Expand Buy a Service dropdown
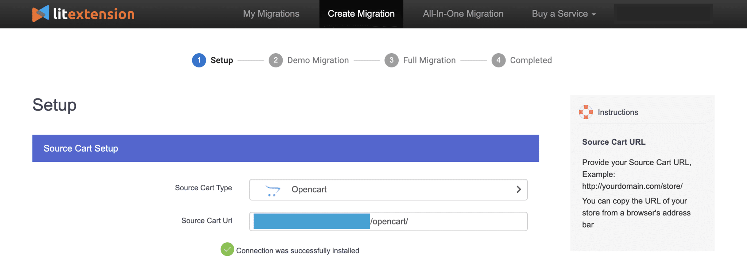Viewport: 747px width, 269px height. (564, 14)
